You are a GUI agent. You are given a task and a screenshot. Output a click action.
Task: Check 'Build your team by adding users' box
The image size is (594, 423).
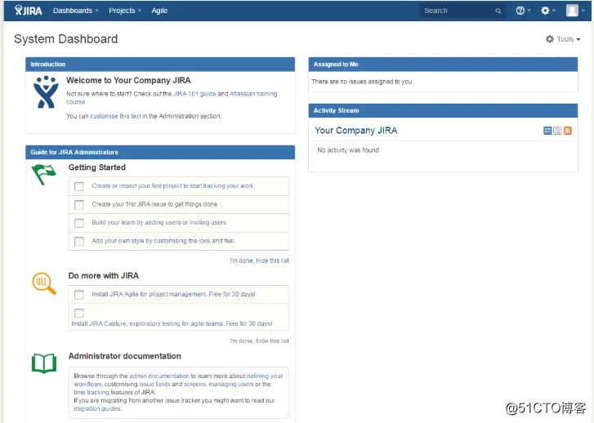[79, 223]
